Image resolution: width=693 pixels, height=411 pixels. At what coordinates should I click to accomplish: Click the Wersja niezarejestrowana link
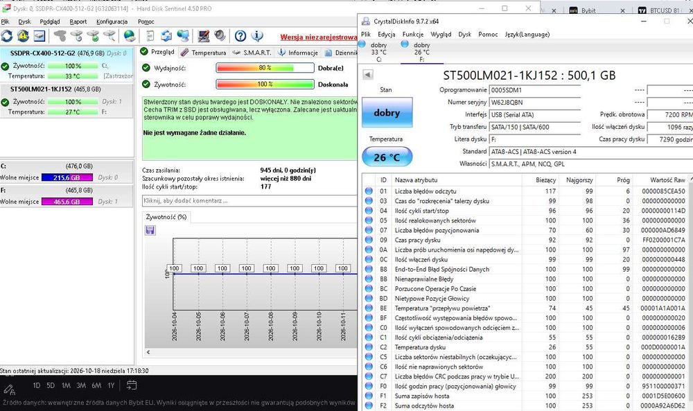[x=319, y=37]
